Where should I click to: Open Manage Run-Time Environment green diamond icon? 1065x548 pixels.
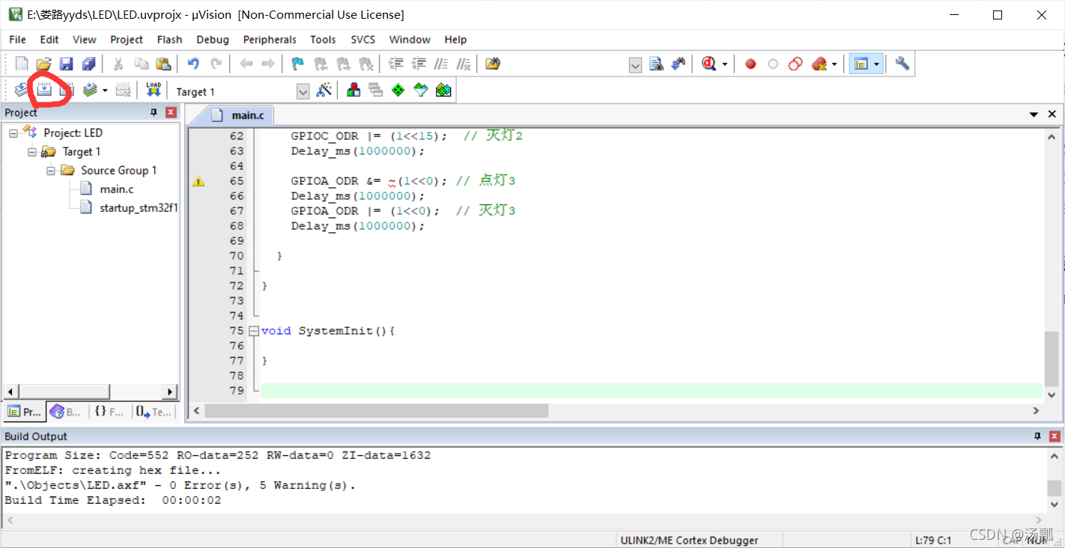pos(398,91)
